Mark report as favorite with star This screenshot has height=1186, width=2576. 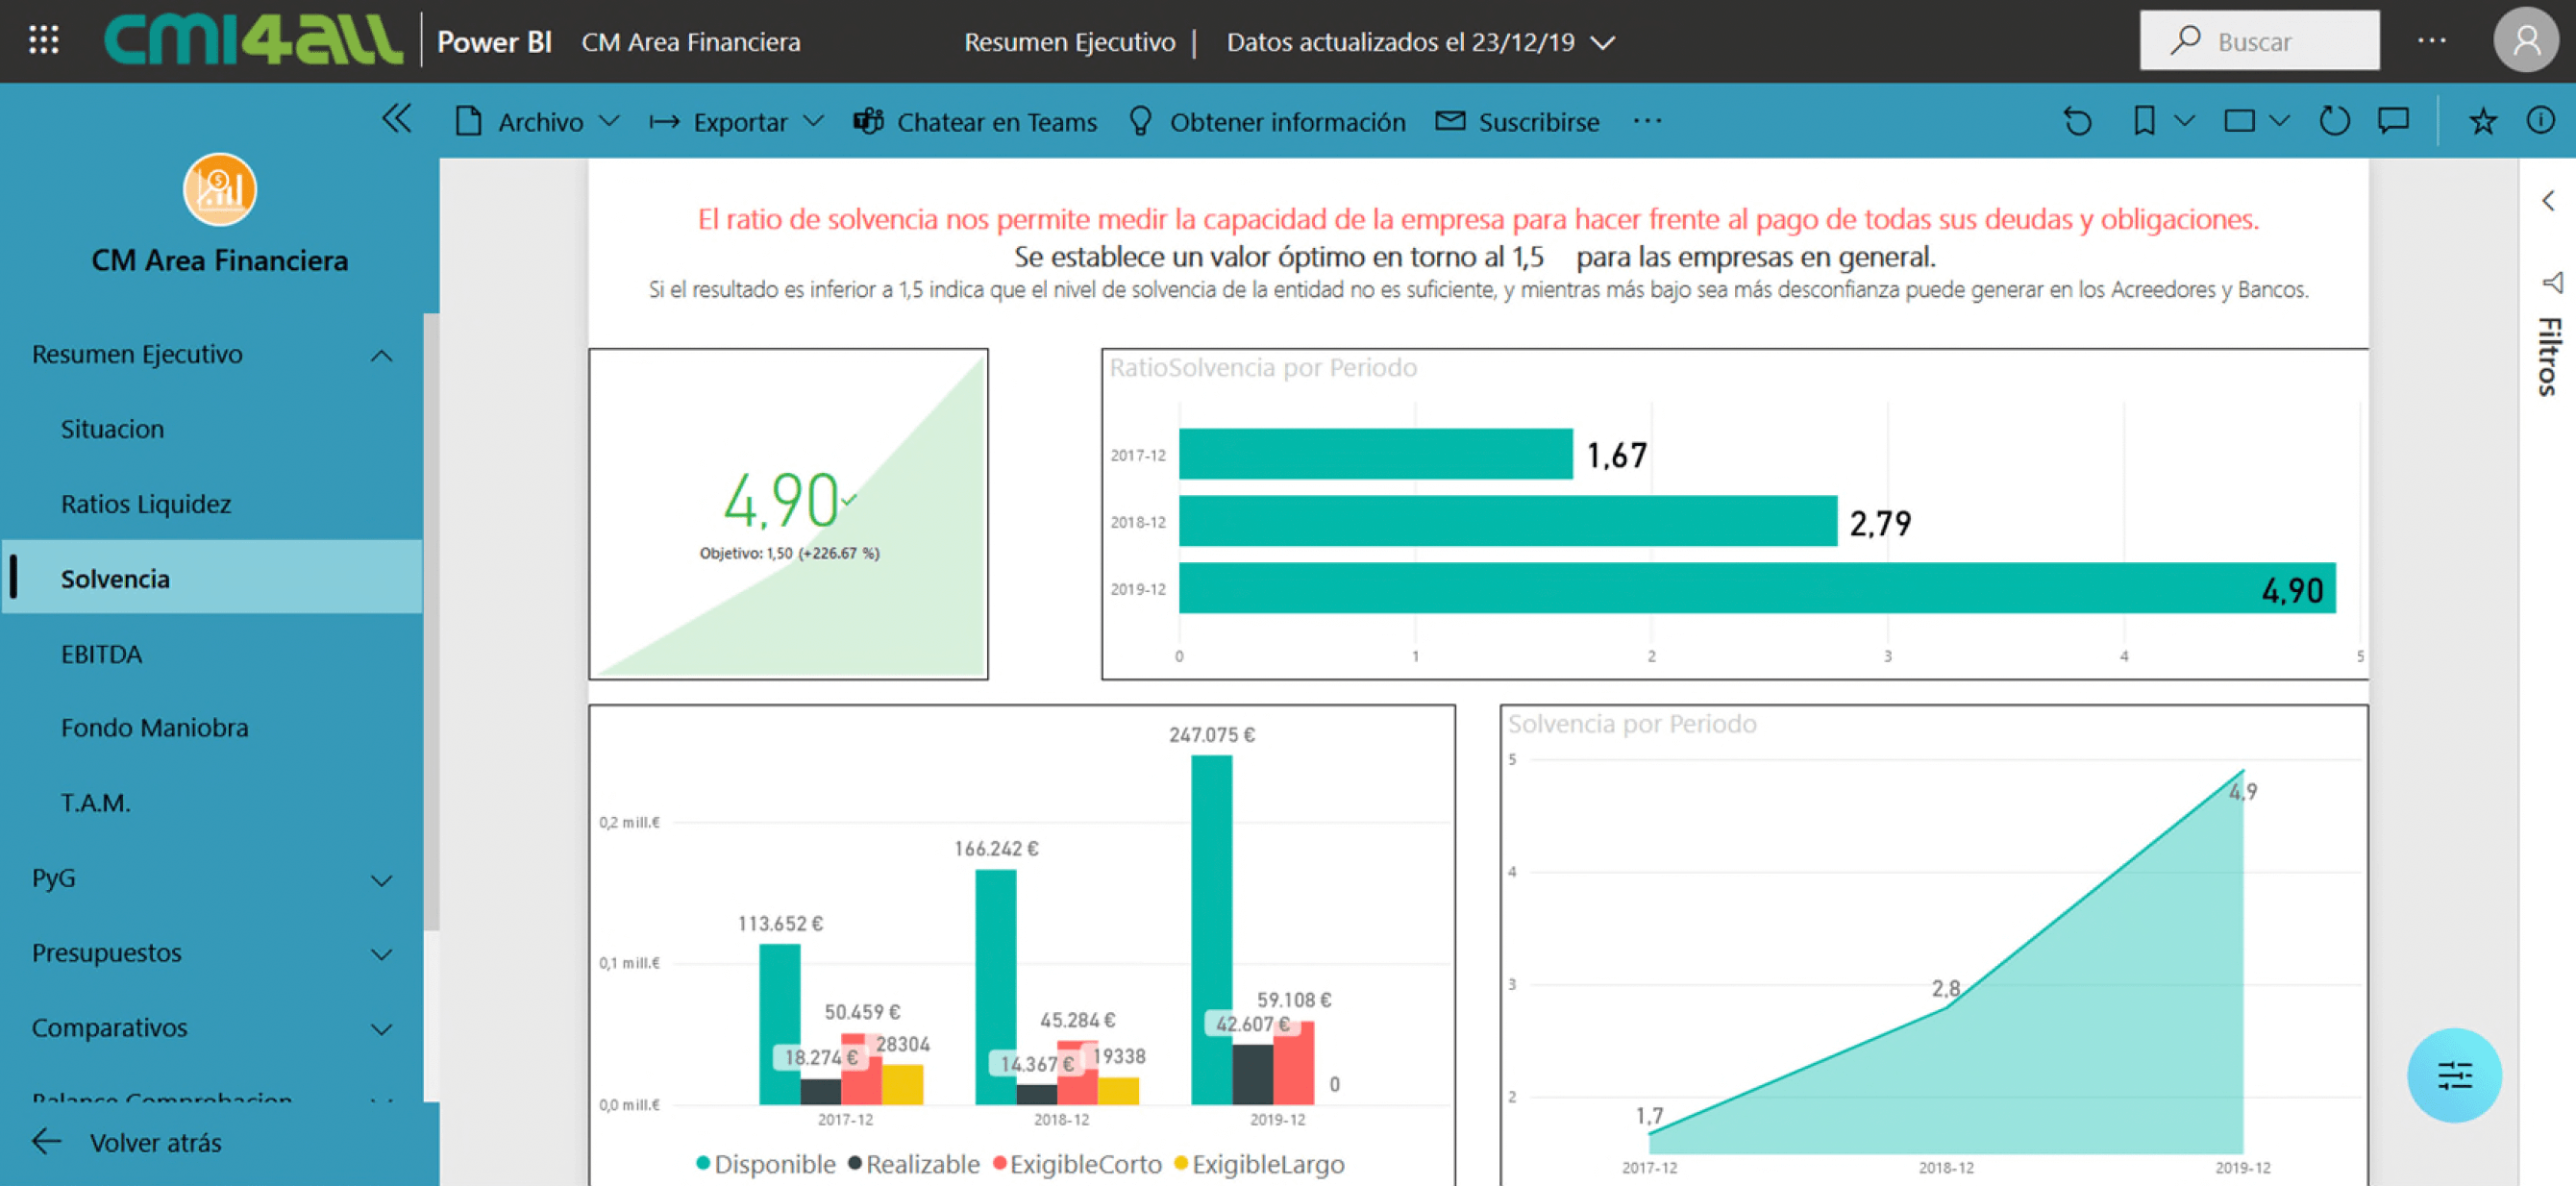pyautogui.click(x=2482, y=122)
